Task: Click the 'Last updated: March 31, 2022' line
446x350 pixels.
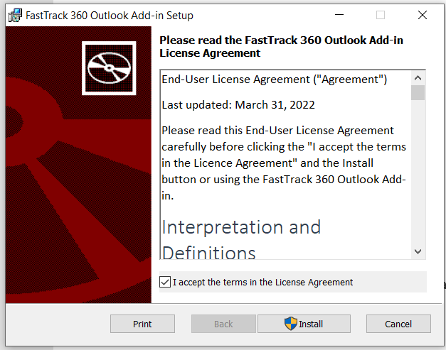Action: [238, 105]
